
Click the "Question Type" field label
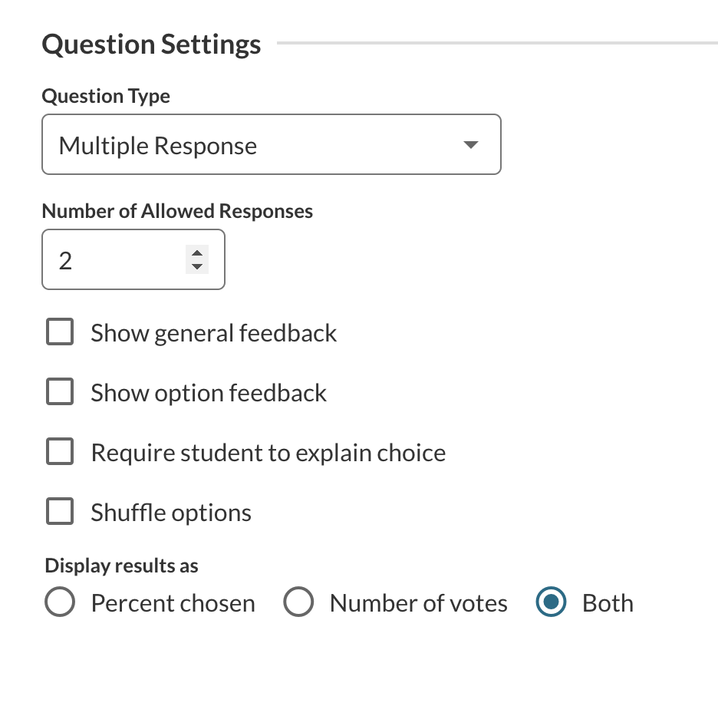(106, 96)
